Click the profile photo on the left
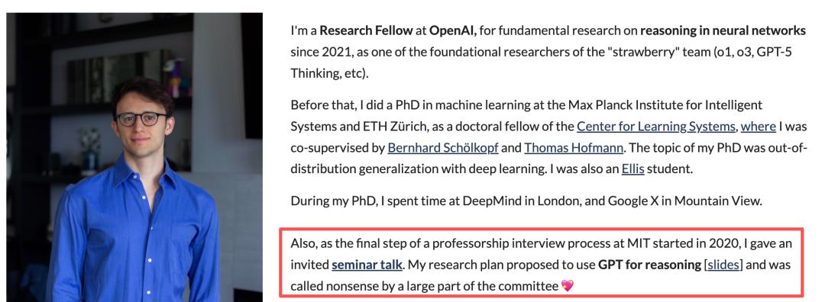Image resolution: width=825 pixels, height=302 pixels. [134, 157]
